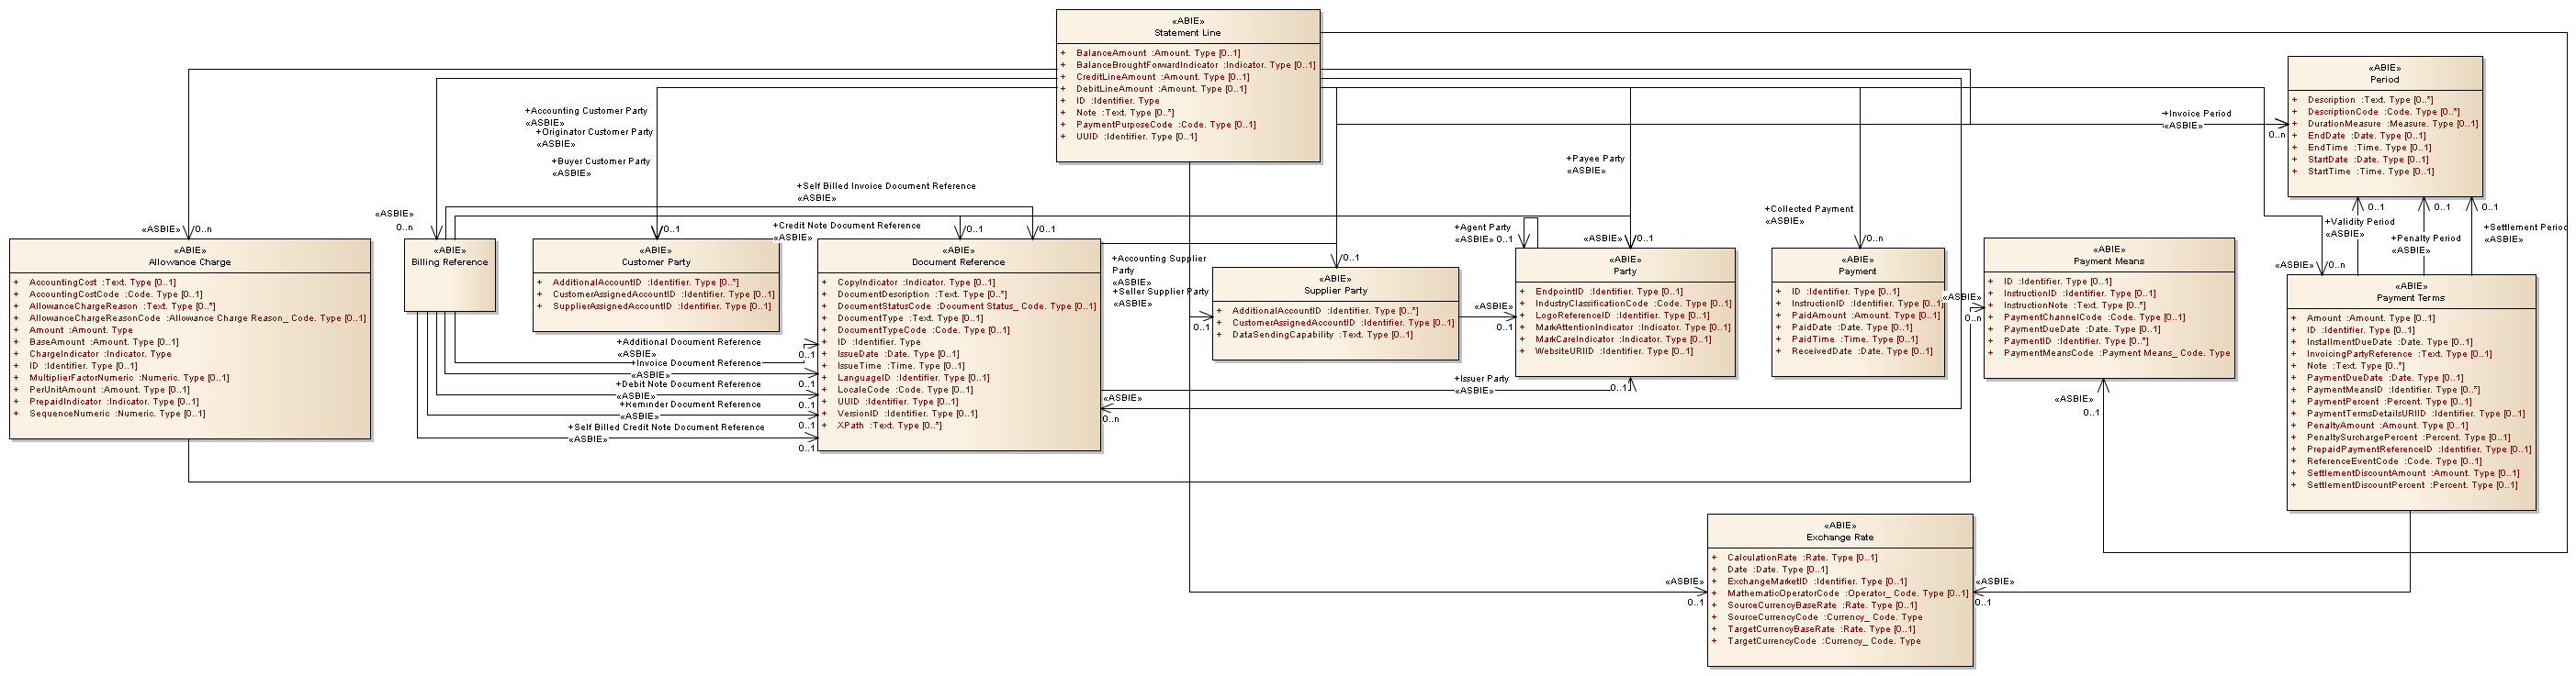Select the Period class header
This screenshot has height=676, width=2576.
pyautogui.click(x=2384, y=80)
